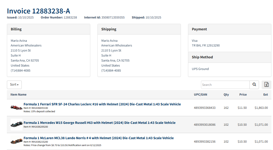Click Santa Ana, CA 92705 in Billing

[x=25, y=60]
